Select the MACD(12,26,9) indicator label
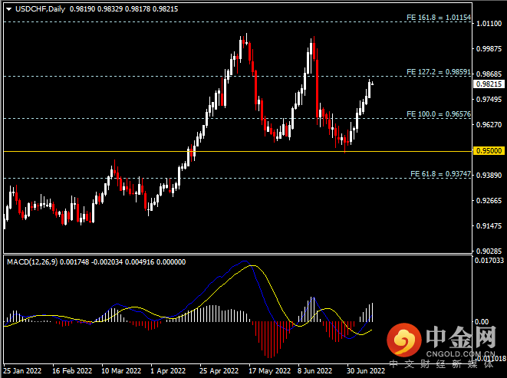507x378 pixels. click(x=32, y=262)
